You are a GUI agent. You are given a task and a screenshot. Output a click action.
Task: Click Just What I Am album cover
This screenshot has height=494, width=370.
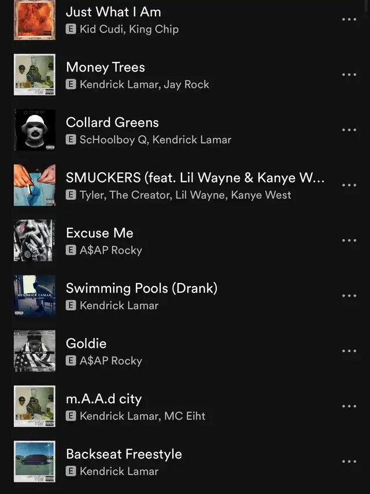click(35, 20)
